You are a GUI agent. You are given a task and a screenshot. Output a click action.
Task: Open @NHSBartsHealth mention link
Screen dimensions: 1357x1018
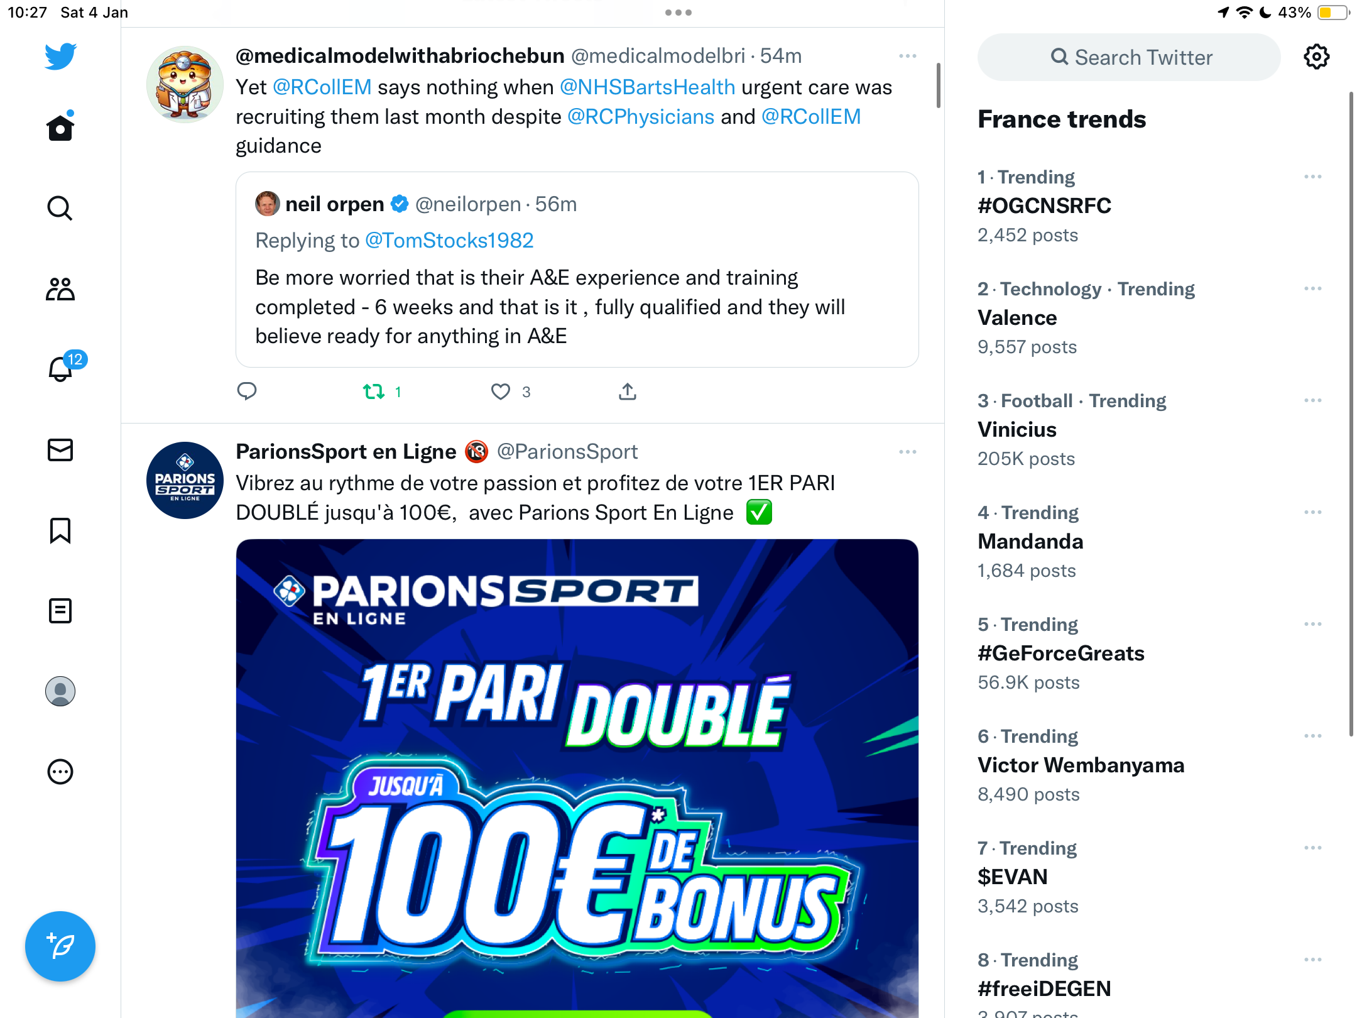(x=647, y=87)
